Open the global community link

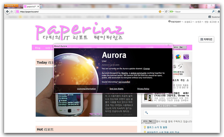pos(138,73)
